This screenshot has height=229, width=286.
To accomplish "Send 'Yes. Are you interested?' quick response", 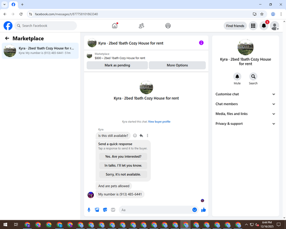I will point(123,156).
